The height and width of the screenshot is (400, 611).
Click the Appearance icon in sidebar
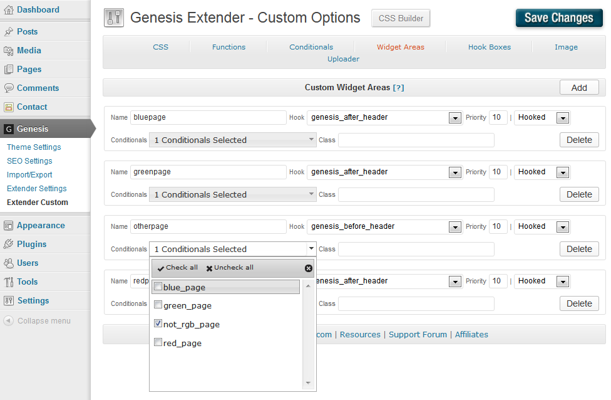(9, 226)
